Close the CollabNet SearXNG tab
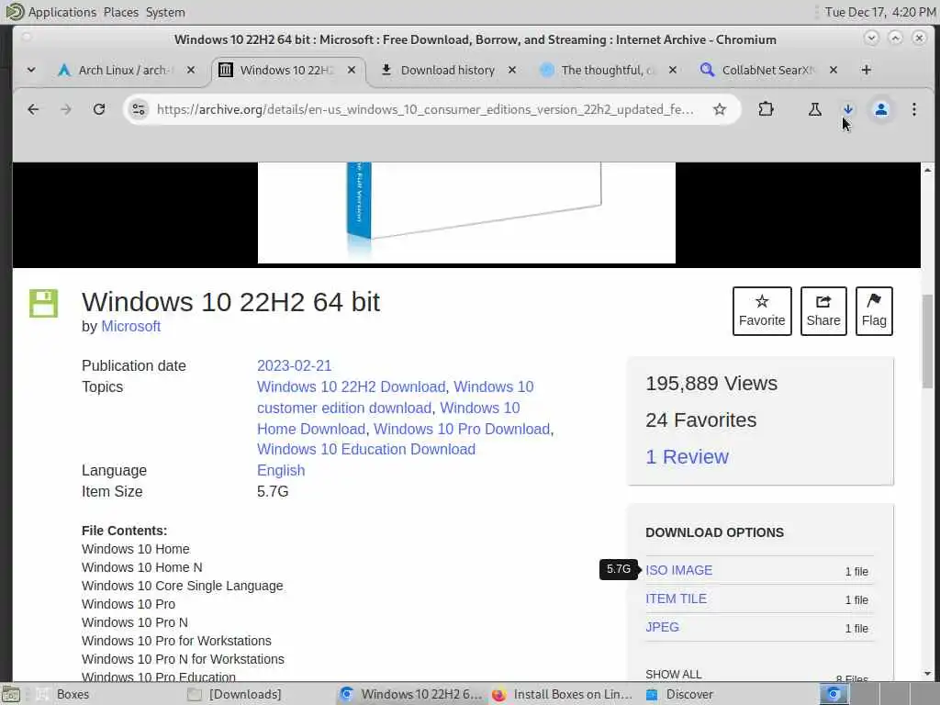 [834, 70]
